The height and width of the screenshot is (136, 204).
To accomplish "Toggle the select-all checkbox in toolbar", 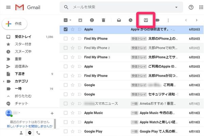I will coord(66,20).
